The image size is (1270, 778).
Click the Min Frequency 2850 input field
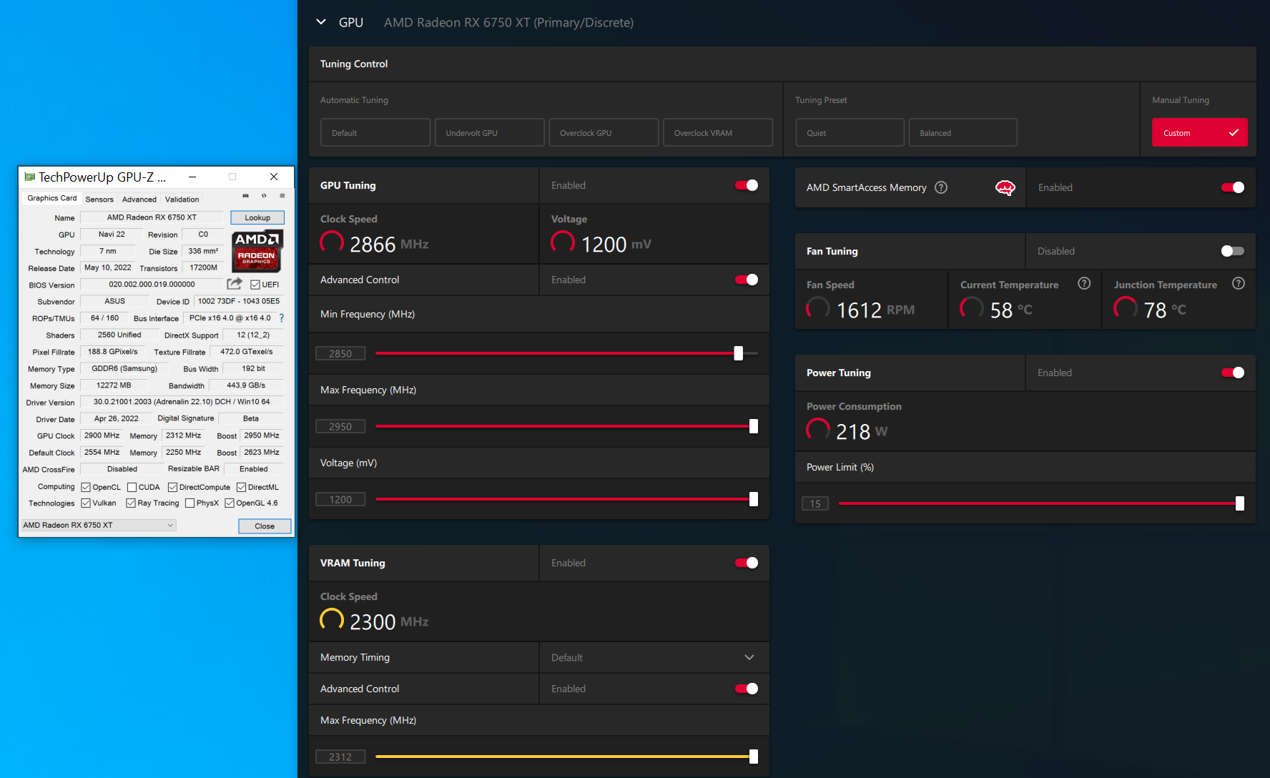(340, 353)
